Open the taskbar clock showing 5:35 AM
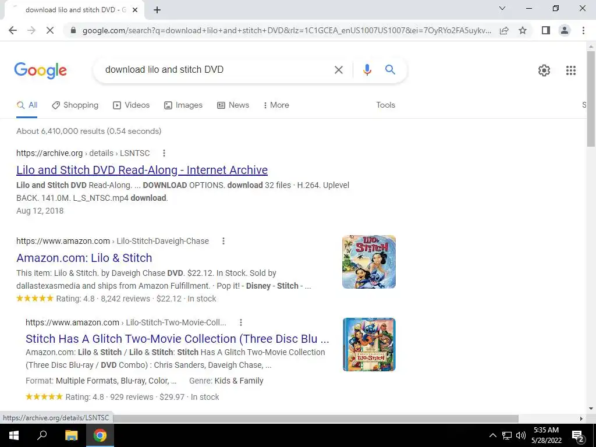This screenshot has height=447, width=596. [546, 435]
